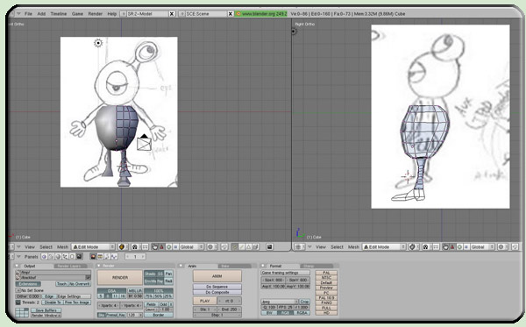This screenshot has height=327, width=526.
Task: Open the Jpeg file format dropdown
Action: click(280, 302)
